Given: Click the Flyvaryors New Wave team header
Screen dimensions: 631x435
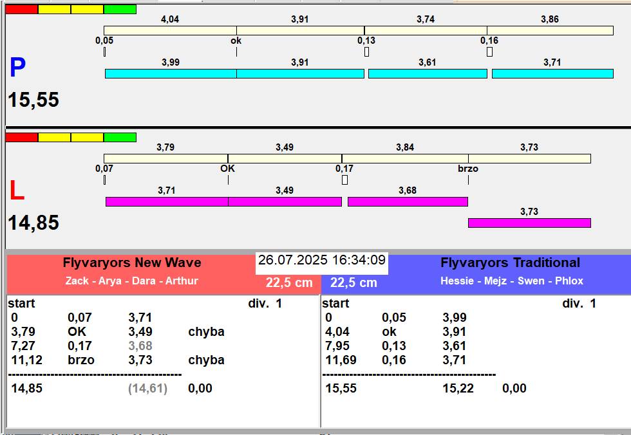Looking at the screenshot, I should coord(132,263).
